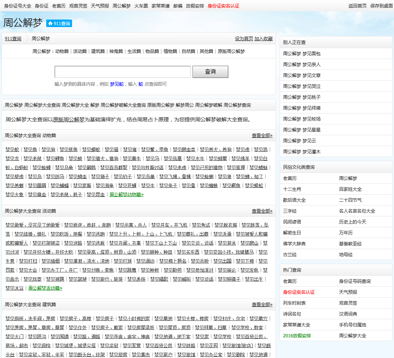Open 邮编 in top navigation bar
The image size is (394, 358).
coord(178,6)
